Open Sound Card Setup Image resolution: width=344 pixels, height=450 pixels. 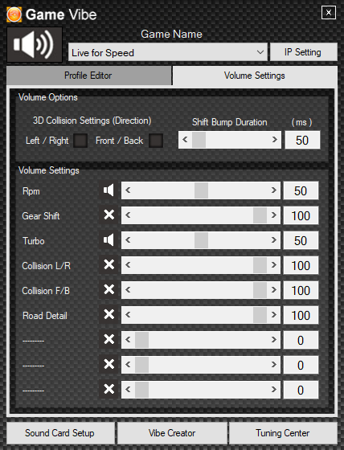(x=60, y=433)
